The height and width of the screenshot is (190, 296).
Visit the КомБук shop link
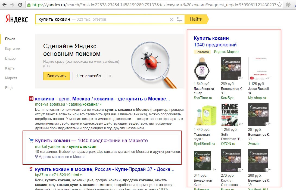click(227, 98)
